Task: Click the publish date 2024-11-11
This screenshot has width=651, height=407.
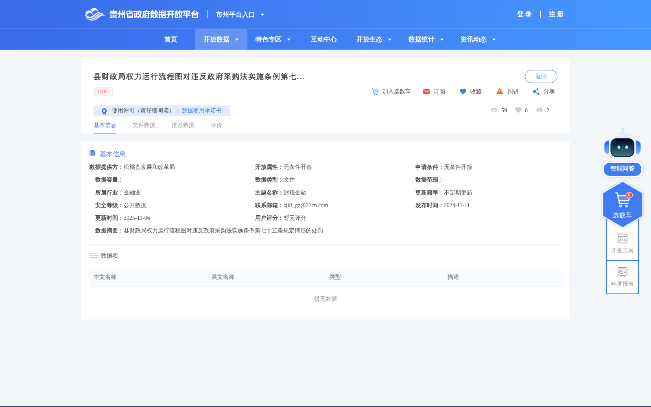Action: [457, 206]
